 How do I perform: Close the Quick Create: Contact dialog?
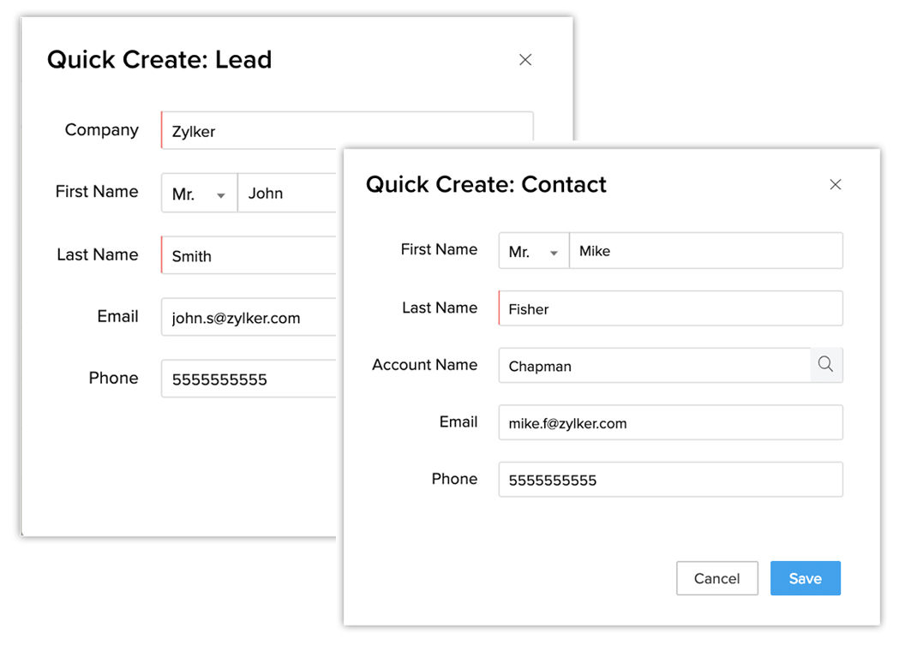836,185
